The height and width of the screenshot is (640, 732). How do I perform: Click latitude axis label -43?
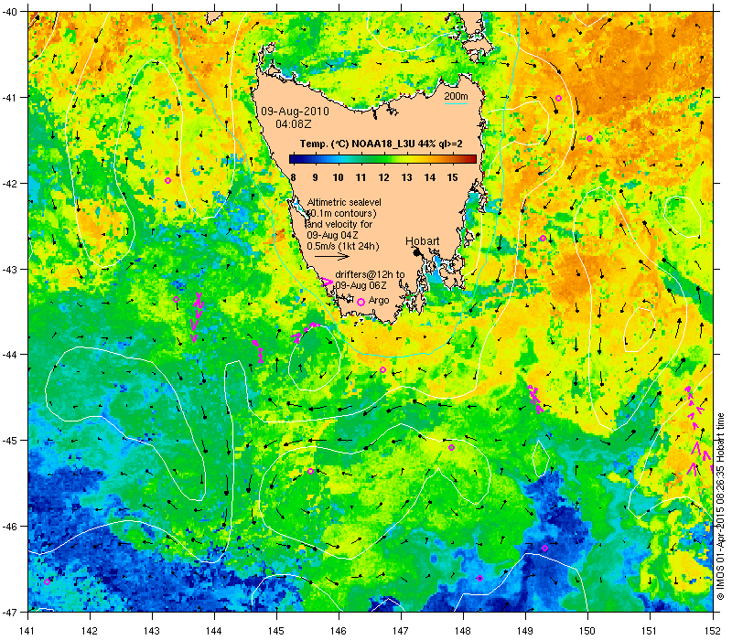[x=9, y=269]
